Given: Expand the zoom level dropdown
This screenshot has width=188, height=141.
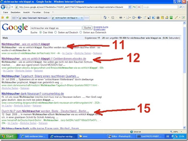Looking at the screenshot, I should pyautogui.click(x=181, y=132).
